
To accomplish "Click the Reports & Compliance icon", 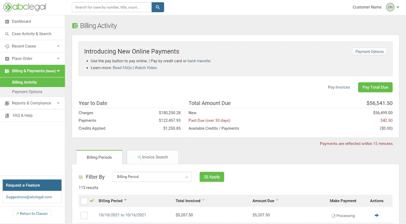I will pyautogui.click(x=7, y=103).
